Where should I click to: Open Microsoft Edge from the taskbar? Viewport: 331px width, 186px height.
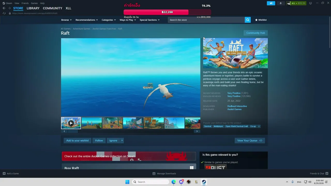coord(174,182)
